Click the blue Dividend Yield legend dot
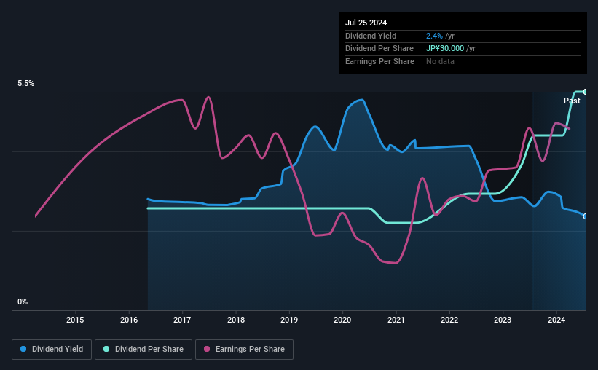Image resolution: width=598 pixels, height=370 pixels. (23, 349)
